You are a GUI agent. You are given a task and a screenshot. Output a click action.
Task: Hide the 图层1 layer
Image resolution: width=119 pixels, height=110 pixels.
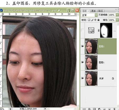pyautogui.click(x=83, y=62)
